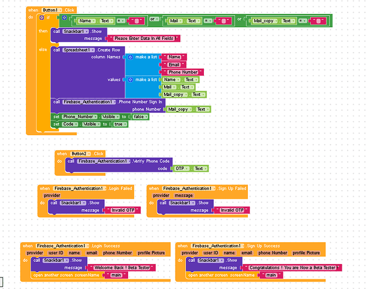Select the 'main' screen name in Sign Up Success

click(x=271, y=275)
